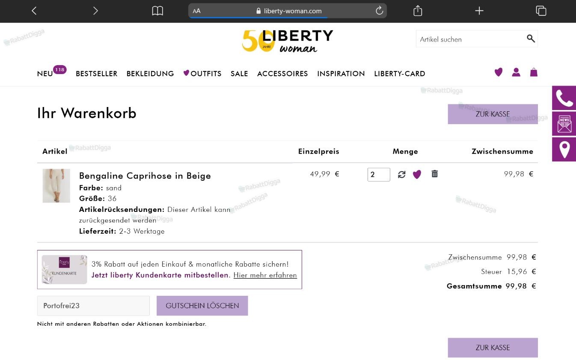Reload the page with the refresh icon
The height and width of the screenshot is (360, 576).
coord(379,11)
